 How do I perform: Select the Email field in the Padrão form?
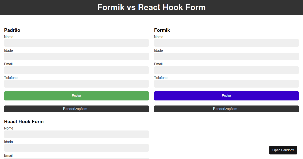tap(76, 70)
